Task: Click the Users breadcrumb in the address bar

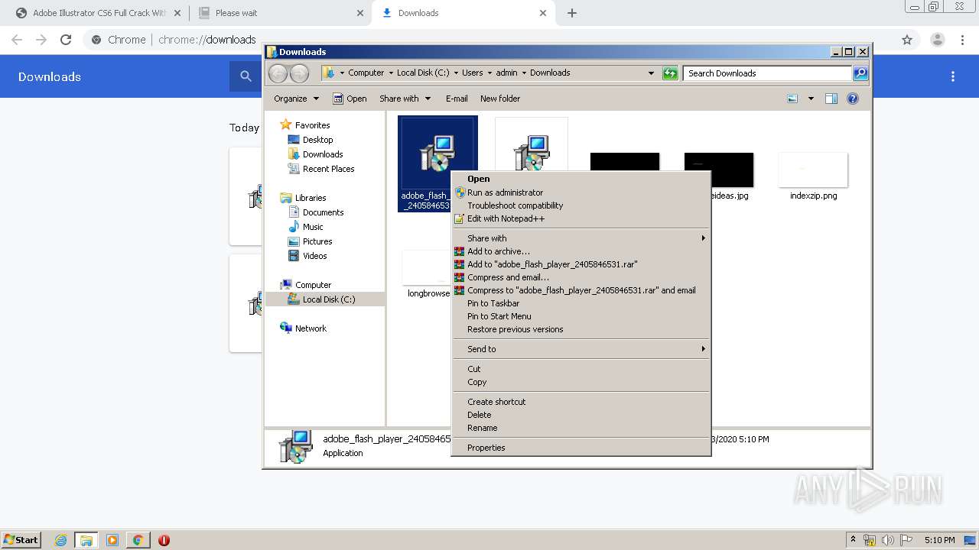Action: [x=472, y=73]
